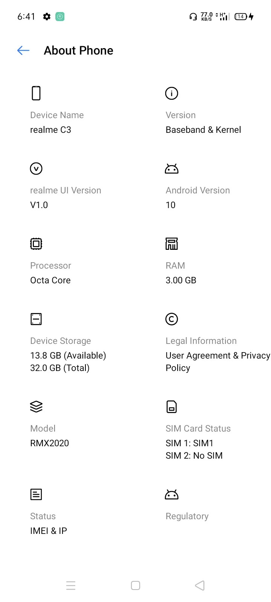The height and width of the screenshot is (602, 271).
Task: Tap the realme UI Version label
Action: [x=65, y=190]
